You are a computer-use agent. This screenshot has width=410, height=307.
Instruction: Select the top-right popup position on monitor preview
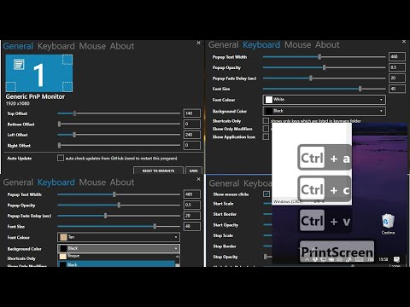tap(67, 60)
